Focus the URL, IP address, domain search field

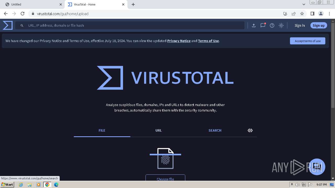pos(130,25)
